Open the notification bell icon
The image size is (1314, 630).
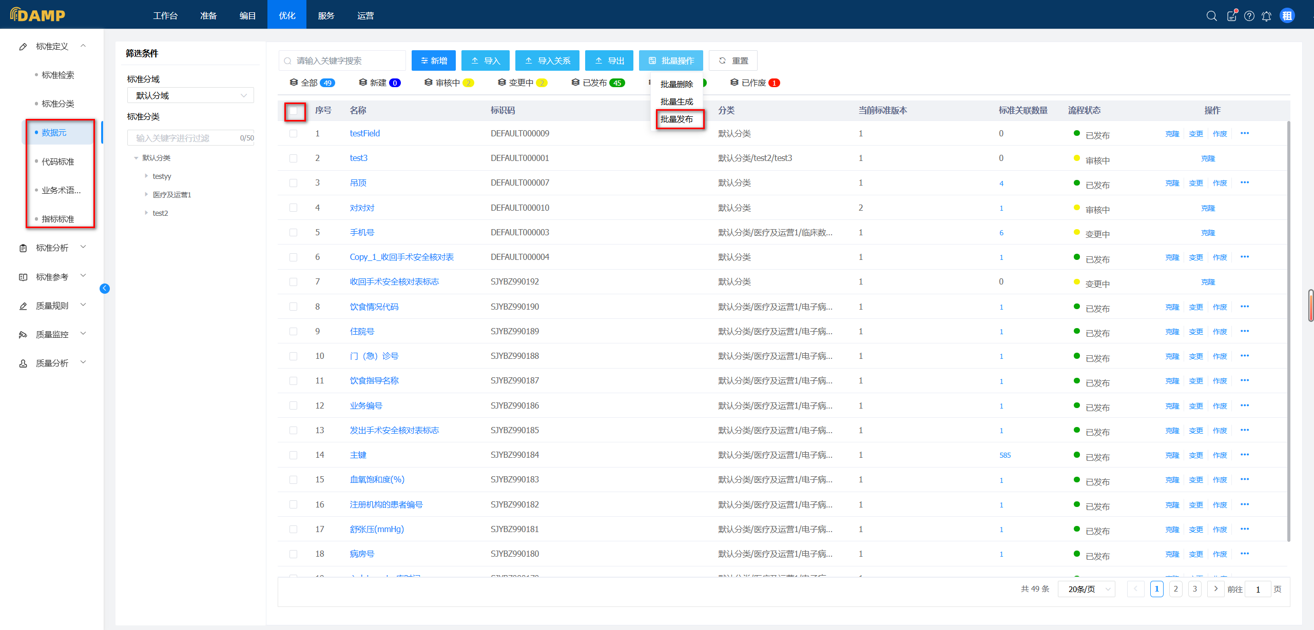(x=1266, y=16)
